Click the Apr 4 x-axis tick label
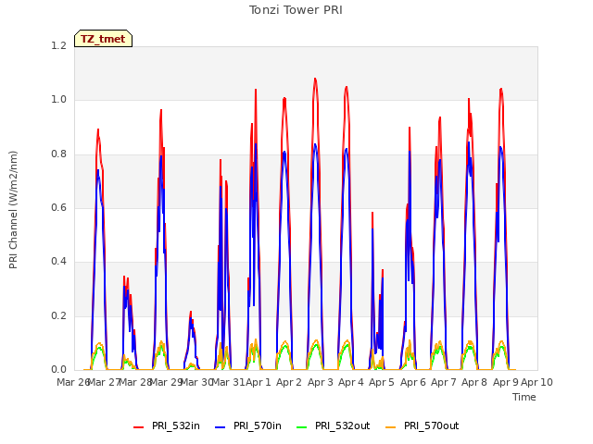The width and height of the screenshot is (593, 444). (351, 382)
